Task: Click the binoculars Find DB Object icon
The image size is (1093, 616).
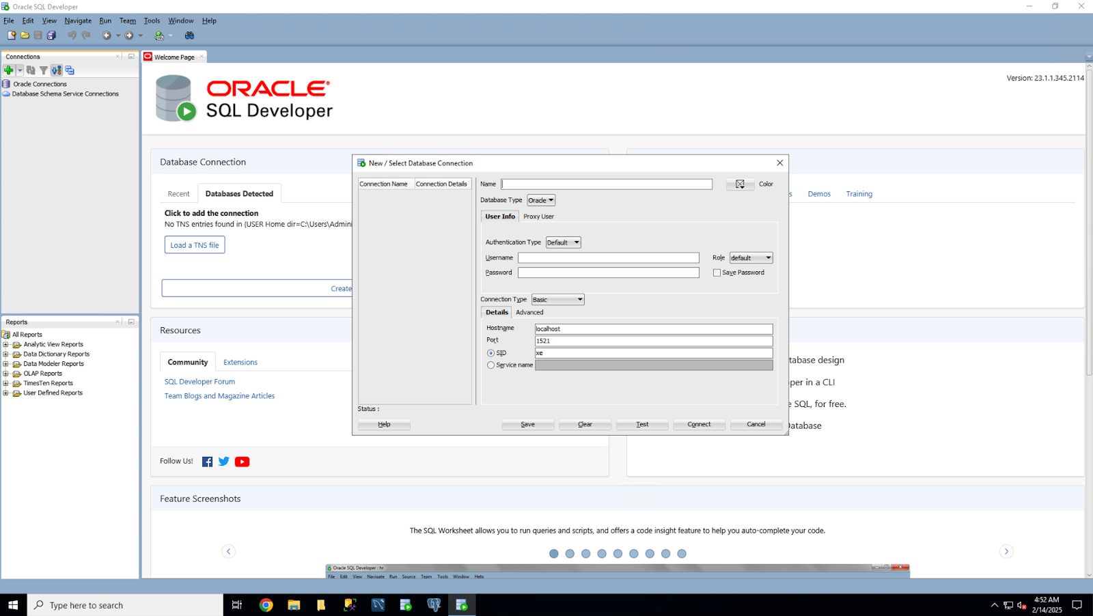Action: tap(189, 35)
